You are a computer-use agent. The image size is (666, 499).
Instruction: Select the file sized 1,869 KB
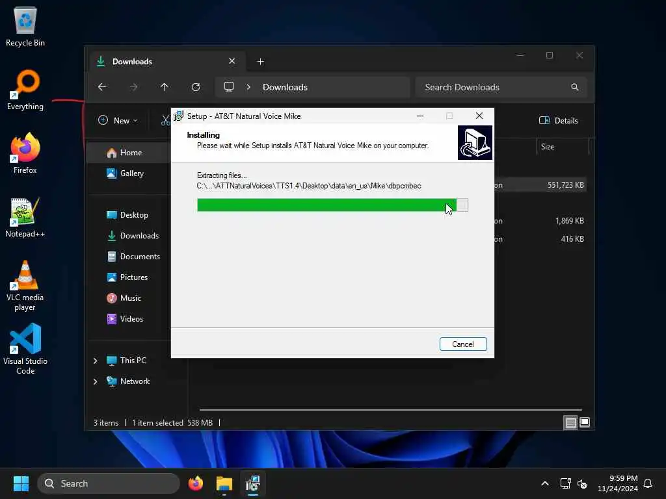point(540,221)
